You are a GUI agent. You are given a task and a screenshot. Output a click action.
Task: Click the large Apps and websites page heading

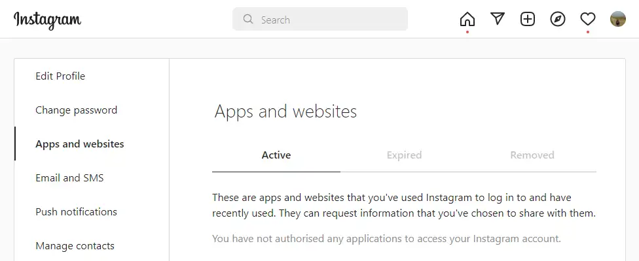coord(285,112)
